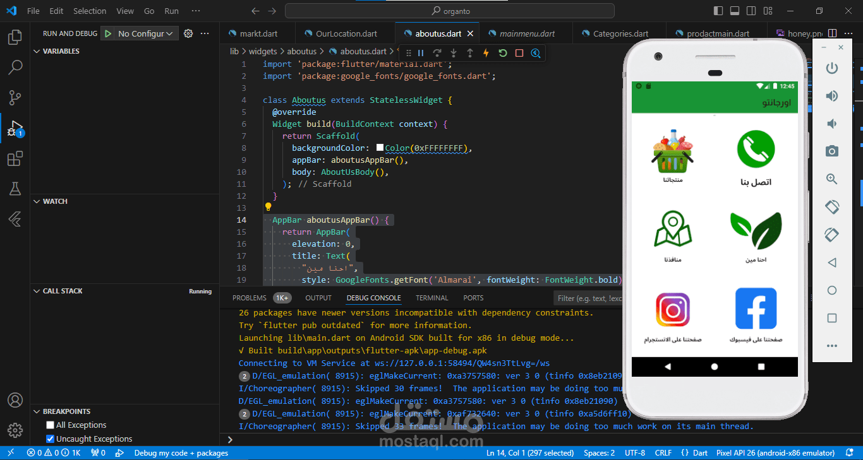Go back with the title bar arrow
863x460 pixels.
(x=255, y=11)
